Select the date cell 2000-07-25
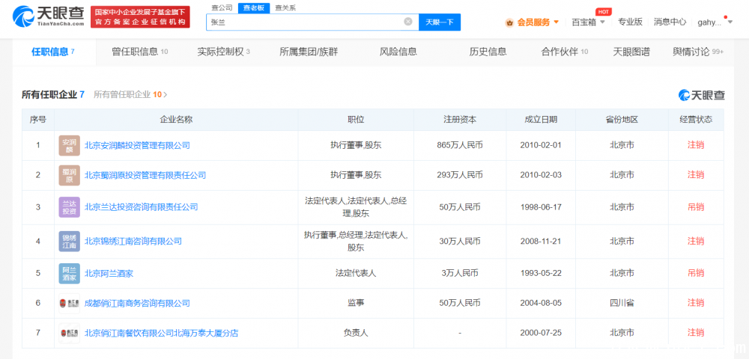 coord(541,333)
